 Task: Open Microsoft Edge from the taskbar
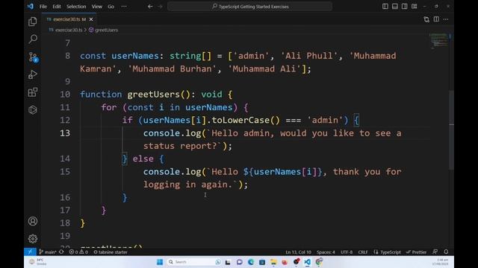251,262
